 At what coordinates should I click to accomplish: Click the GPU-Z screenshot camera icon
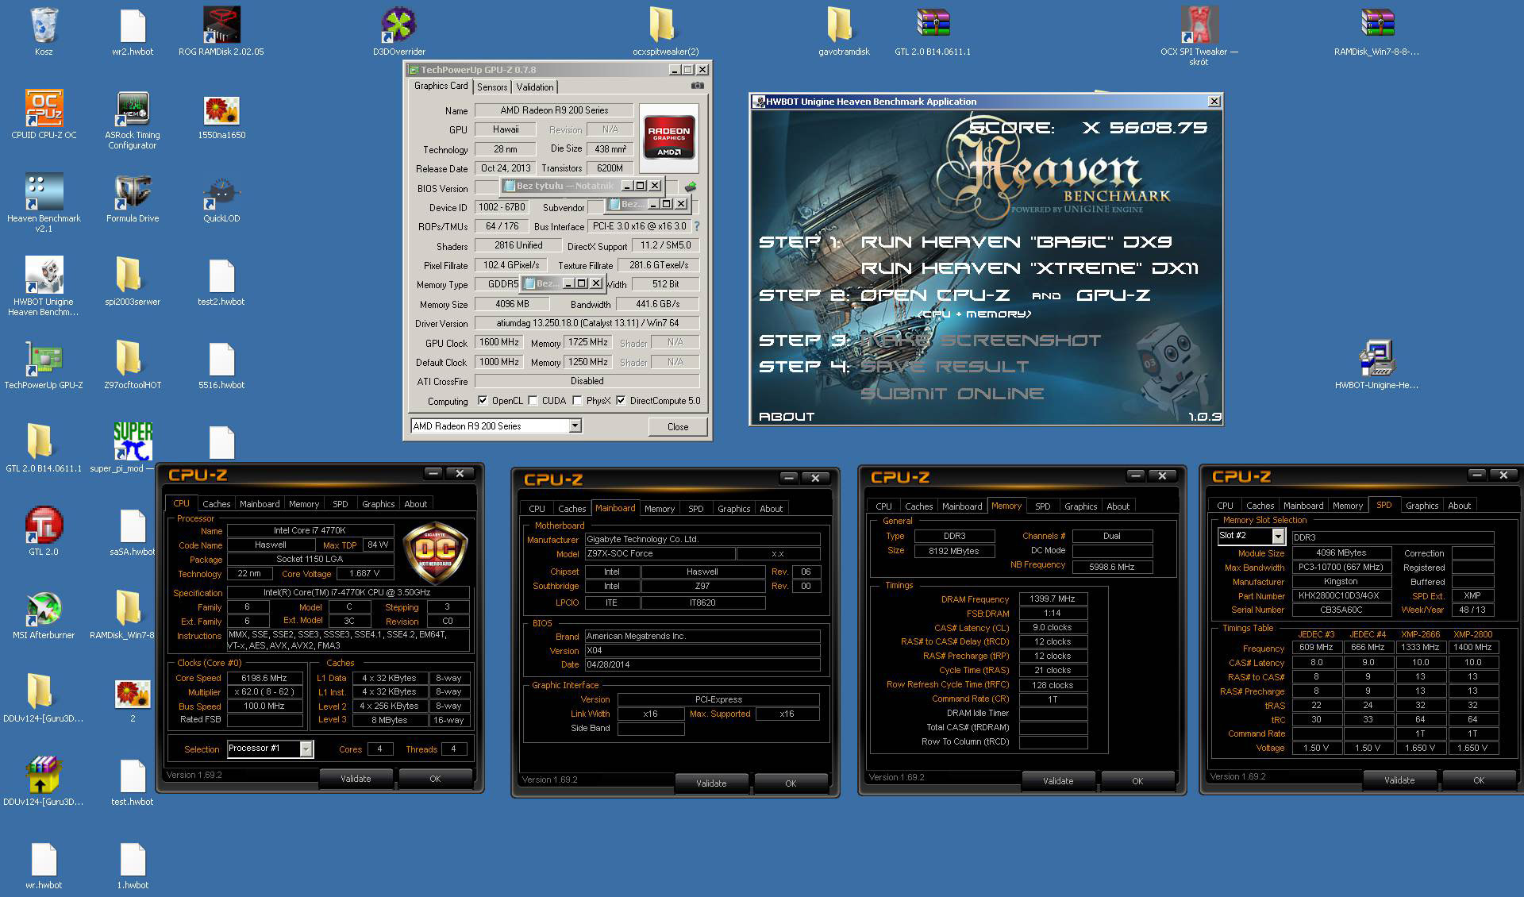(697, 86)
